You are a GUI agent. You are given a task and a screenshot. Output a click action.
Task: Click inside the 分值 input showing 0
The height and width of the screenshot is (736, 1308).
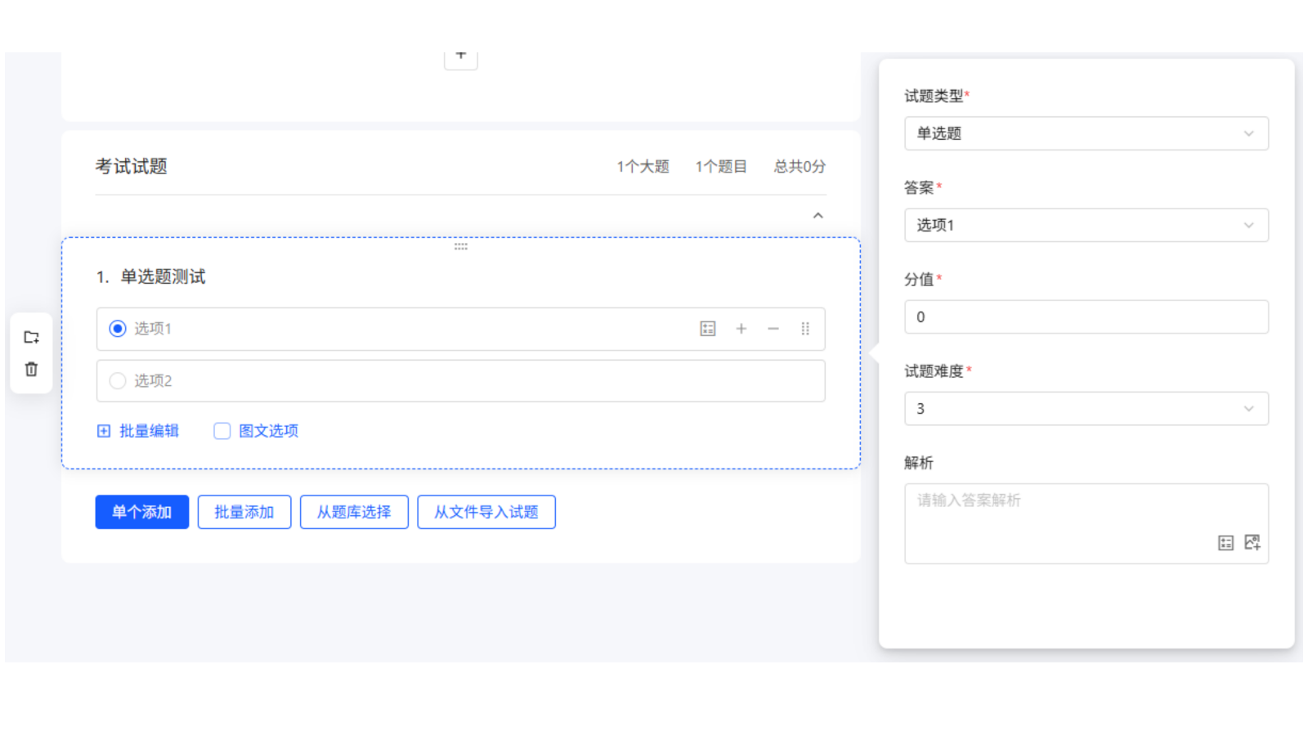pyautogui.click(x=1086, y=316)
